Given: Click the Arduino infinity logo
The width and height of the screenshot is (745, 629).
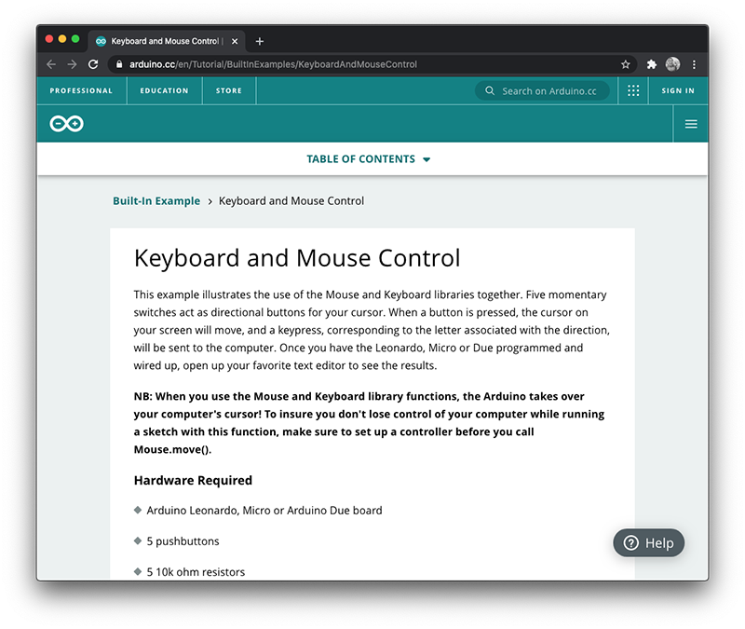Looking at the screenshot, I should [x=67, y=124].
